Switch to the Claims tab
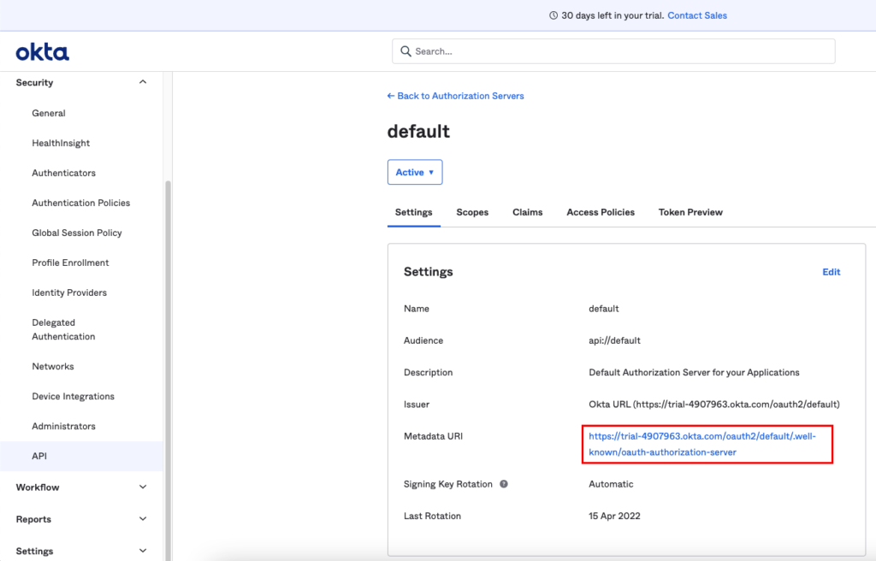The image size is (876, 561). [x=527, y=212]
